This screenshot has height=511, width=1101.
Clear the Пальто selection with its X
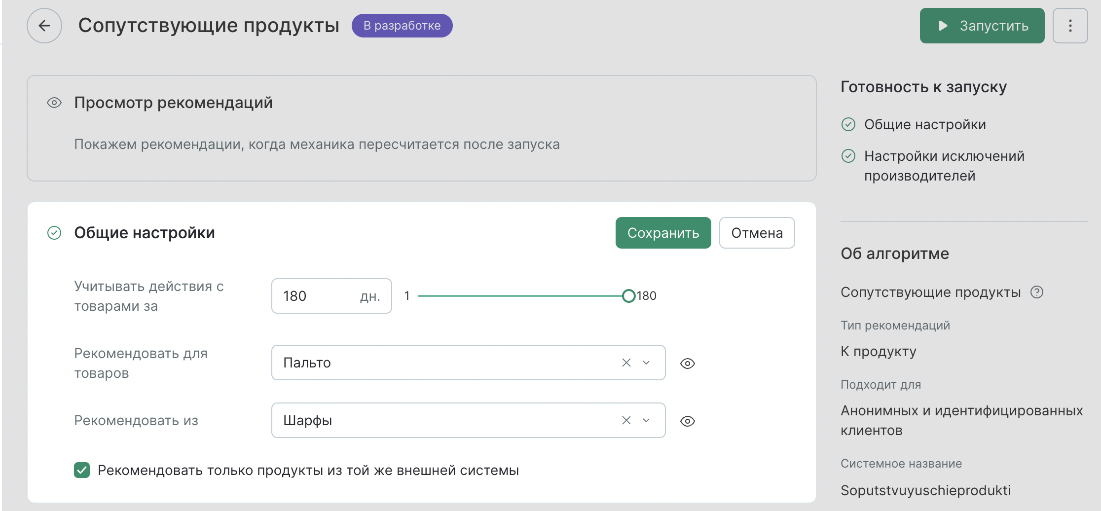point(626,363)
